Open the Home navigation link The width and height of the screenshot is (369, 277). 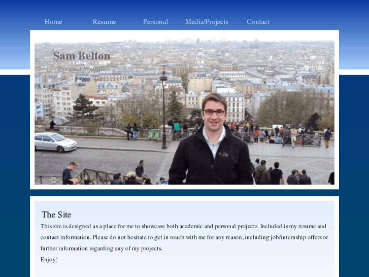point(53,22)
